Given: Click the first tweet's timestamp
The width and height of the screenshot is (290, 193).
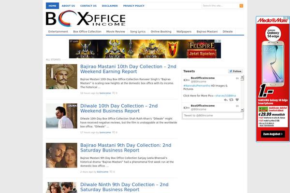Looking at the screenshot, I should point(237,78).
